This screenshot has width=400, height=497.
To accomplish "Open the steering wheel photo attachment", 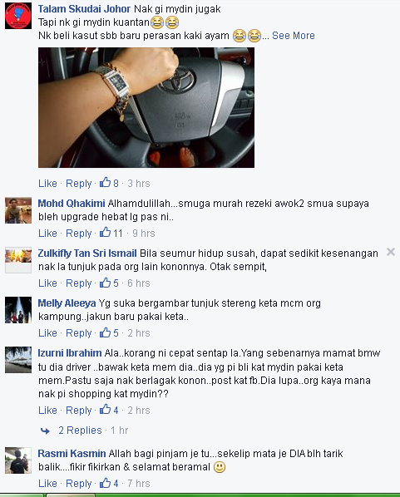I will point(146,107).
